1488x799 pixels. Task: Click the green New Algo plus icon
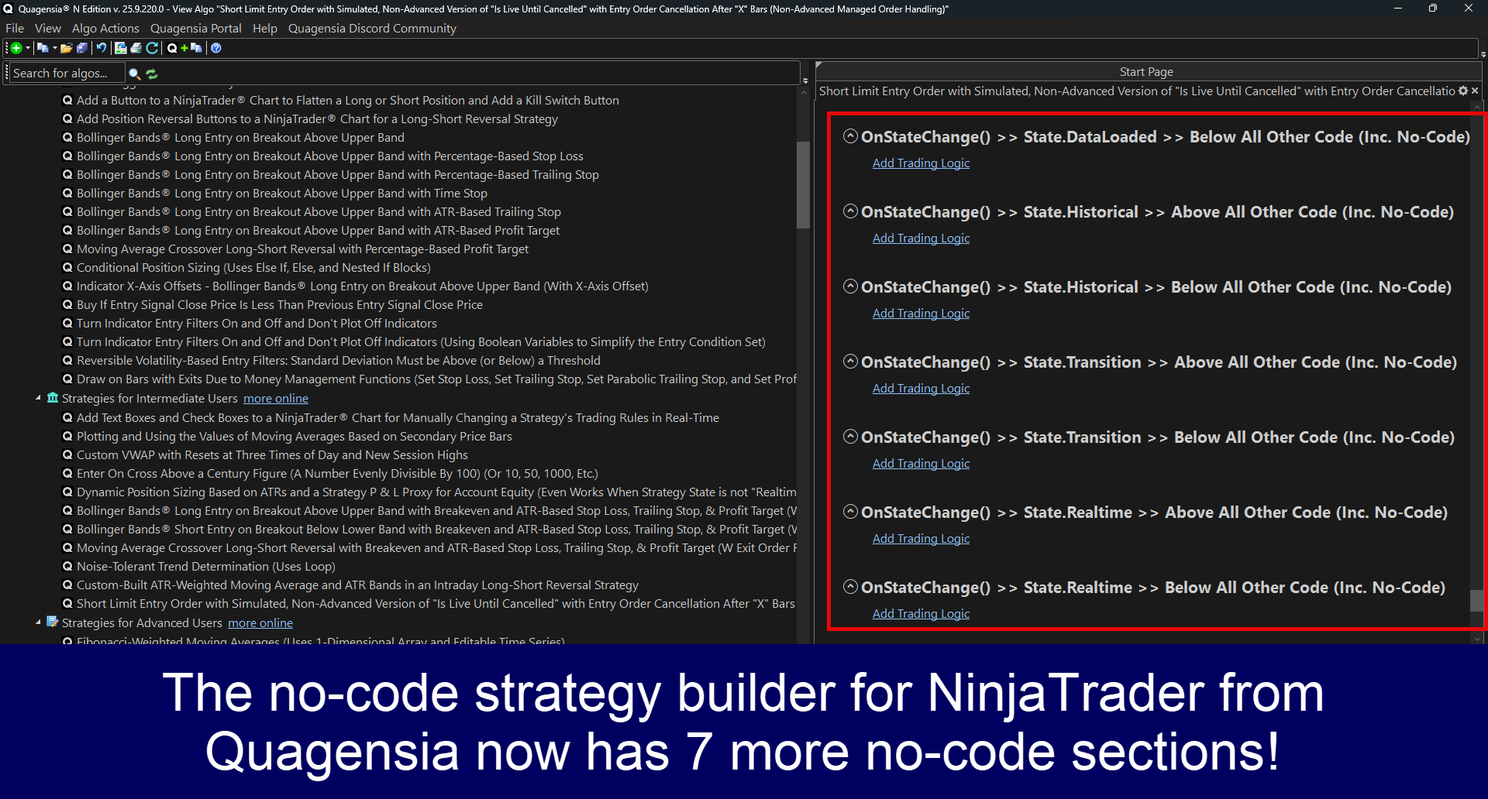click(16, 48)
